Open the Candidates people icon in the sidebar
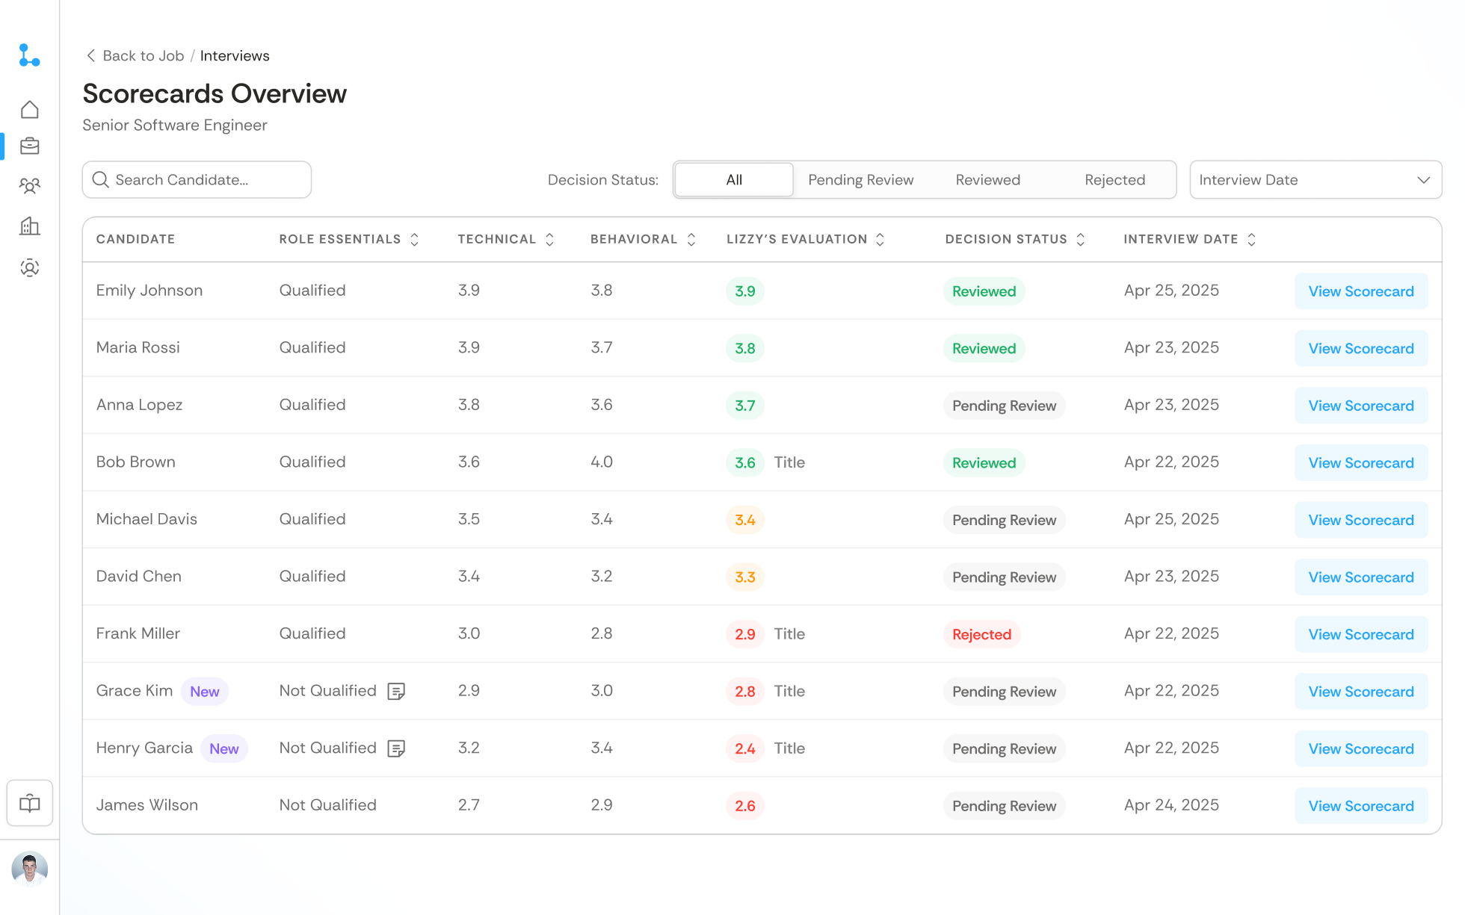Image resolution: width=1465 pixels, height=915 pixels. pyautogui.click(x=30, y=186)
